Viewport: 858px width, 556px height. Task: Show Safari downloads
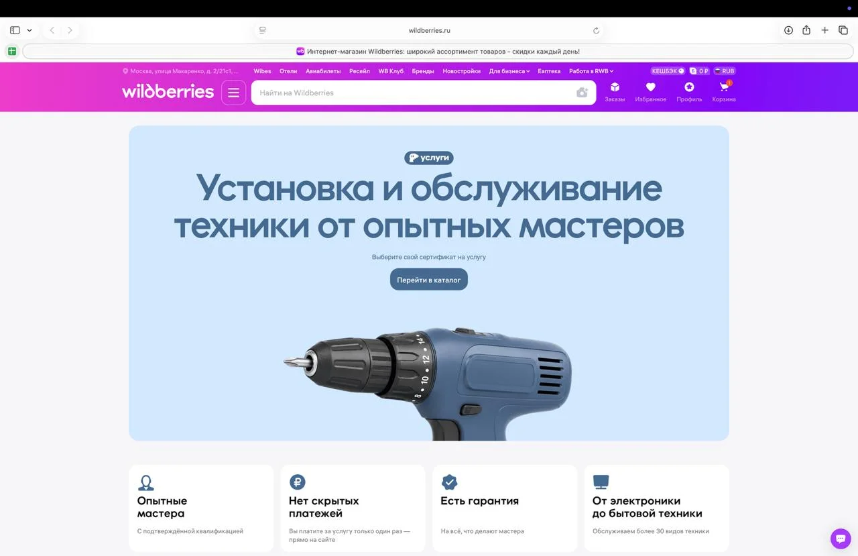tap(788, 30)
